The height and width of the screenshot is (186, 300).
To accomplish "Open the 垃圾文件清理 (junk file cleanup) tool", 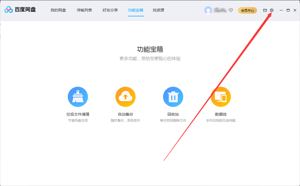I will 78,97.
